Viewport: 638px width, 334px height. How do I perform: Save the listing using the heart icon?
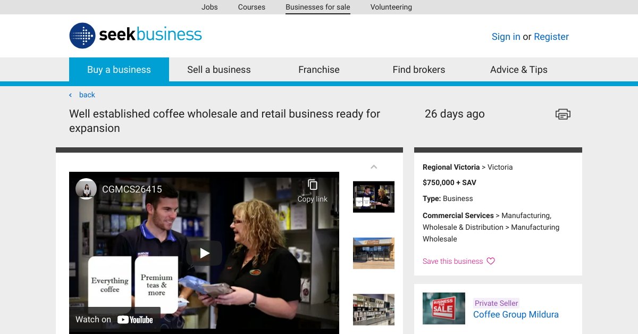(490, 261)
